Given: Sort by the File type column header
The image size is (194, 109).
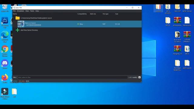Looking at the screenshot, I should pos(105,14).
